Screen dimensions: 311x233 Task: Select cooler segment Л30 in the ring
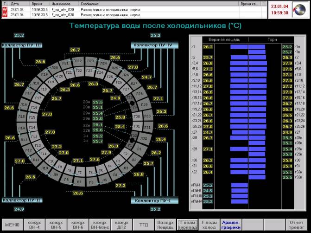[148, 115]
